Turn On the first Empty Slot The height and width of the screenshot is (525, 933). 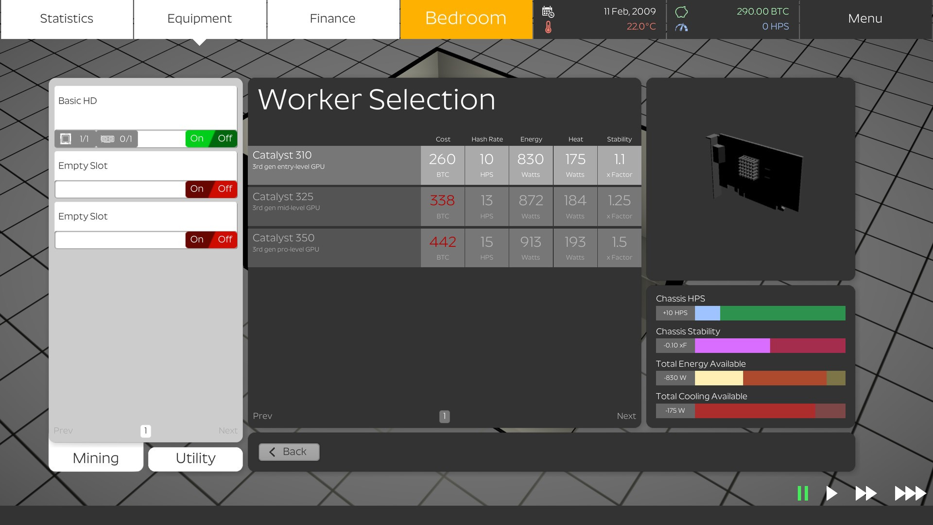(x=197, y=189)
